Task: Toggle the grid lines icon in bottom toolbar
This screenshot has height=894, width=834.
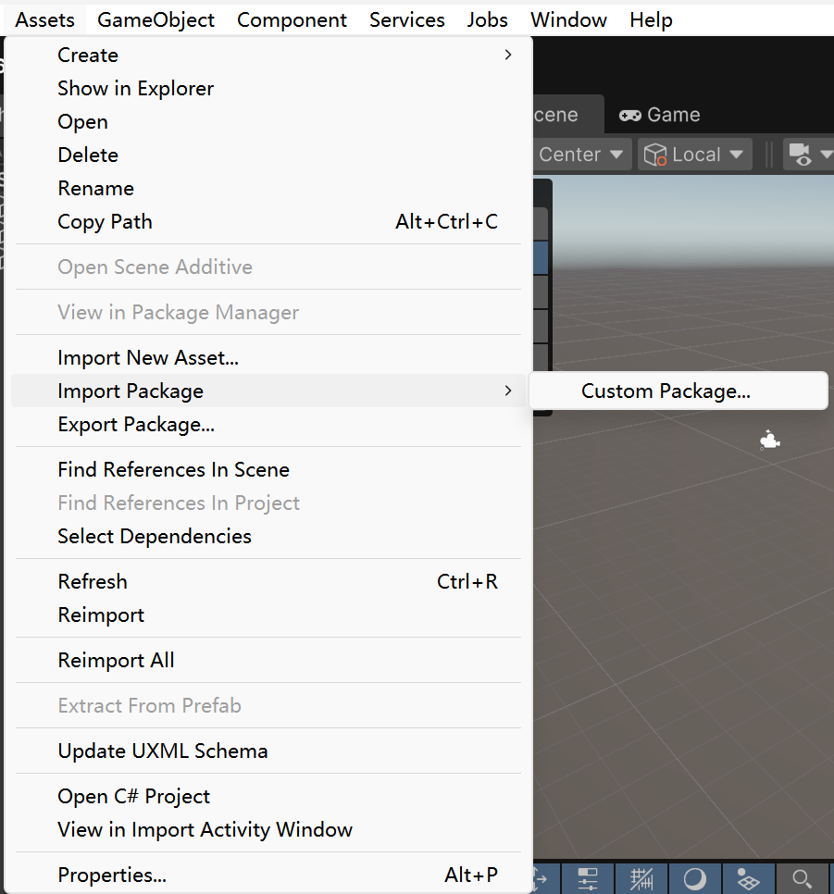Action: point(641,878)
